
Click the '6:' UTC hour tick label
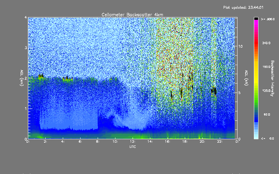pyautogui.click(x=80, y=142)
